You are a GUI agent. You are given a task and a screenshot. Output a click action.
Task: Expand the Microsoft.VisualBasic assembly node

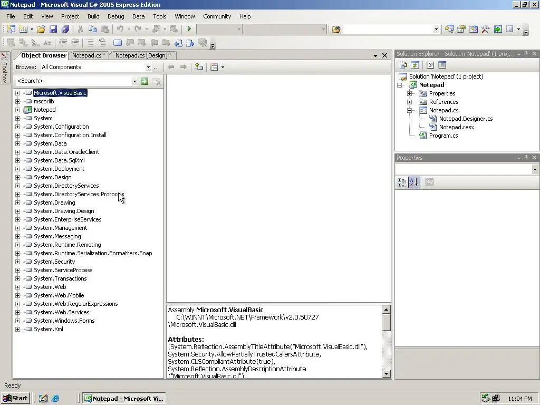click(17, 93)
